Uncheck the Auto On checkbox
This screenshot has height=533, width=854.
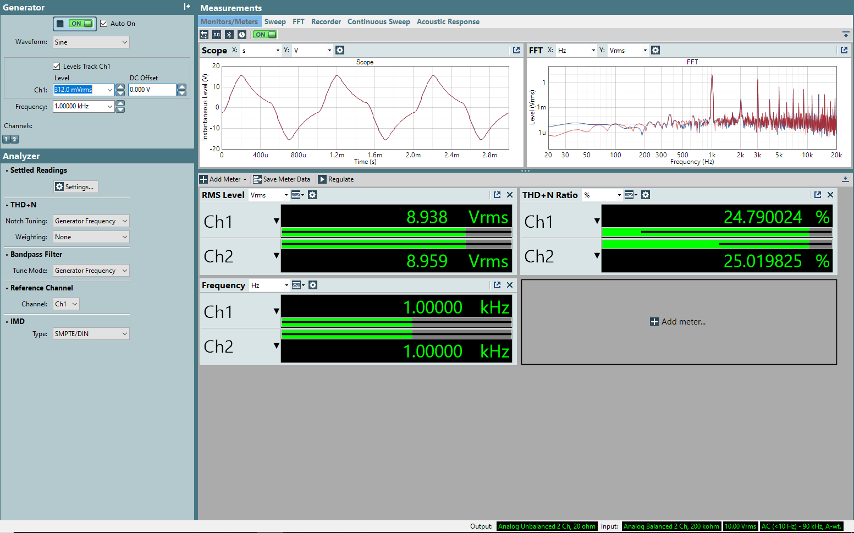[104, 24]
